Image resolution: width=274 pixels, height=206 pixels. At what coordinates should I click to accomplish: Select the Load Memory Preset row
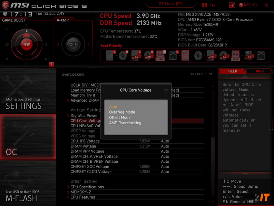(137, 90)
